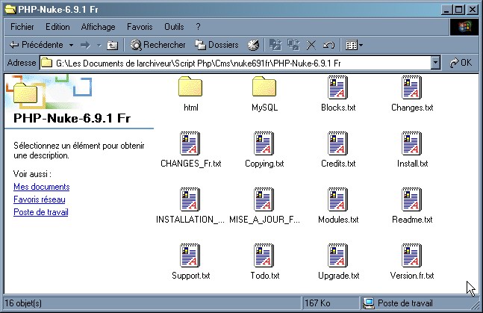This screenshot has height=313, width=483.
Task: Open the html folder icon
Action: (190, 87)
